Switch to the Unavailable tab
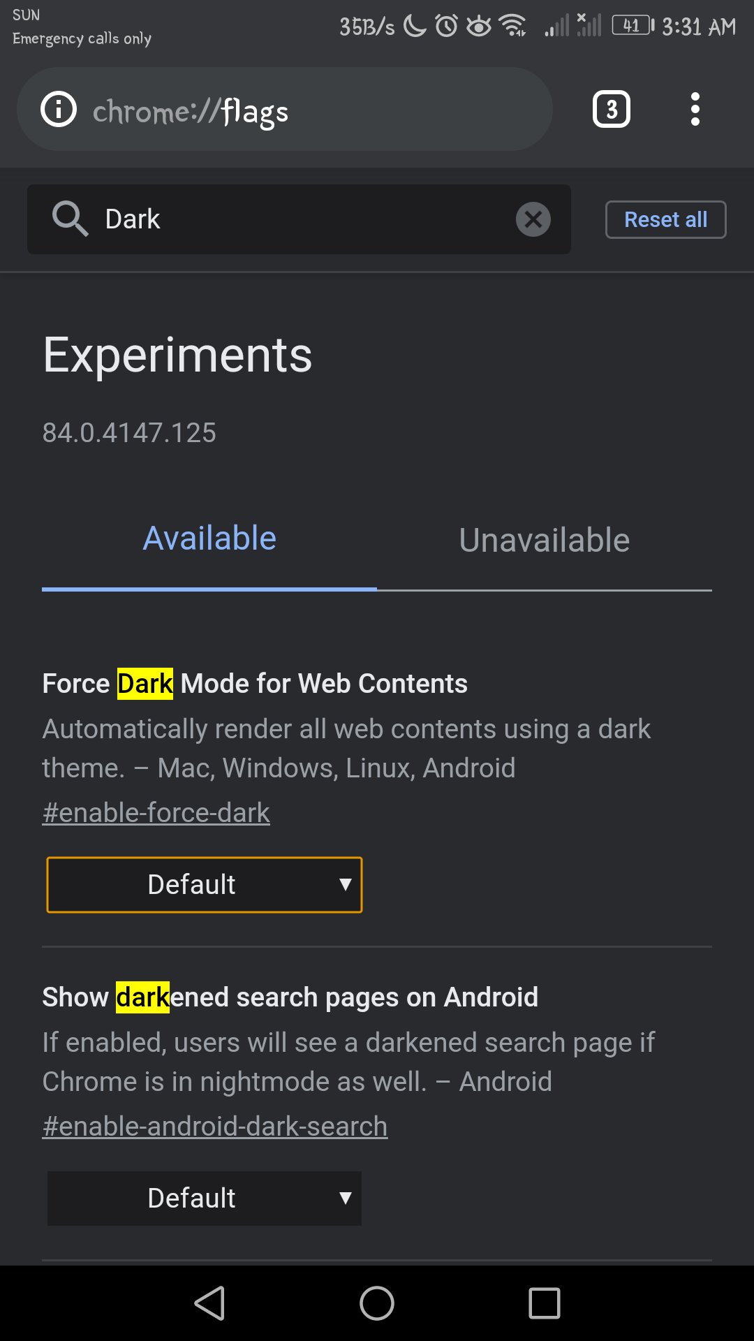This screenshot has width=754, height=1341. (545, 540)
